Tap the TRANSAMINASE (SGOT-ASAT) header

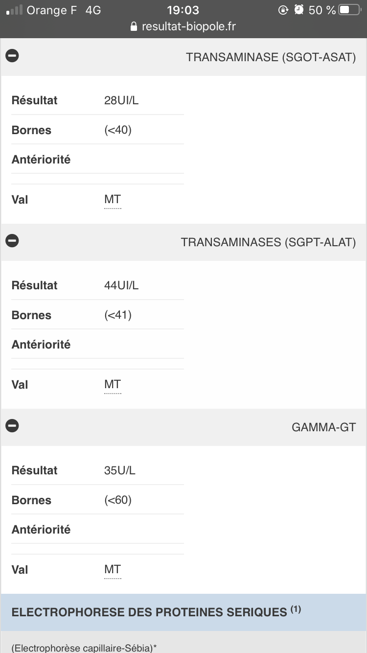[x=271, y=57]
